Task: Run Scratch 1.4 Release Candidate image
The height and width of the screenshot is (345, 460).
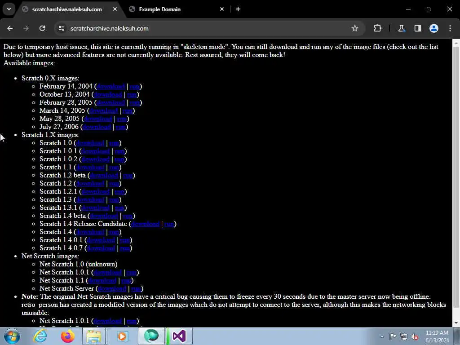Action: tap(169, 224)
